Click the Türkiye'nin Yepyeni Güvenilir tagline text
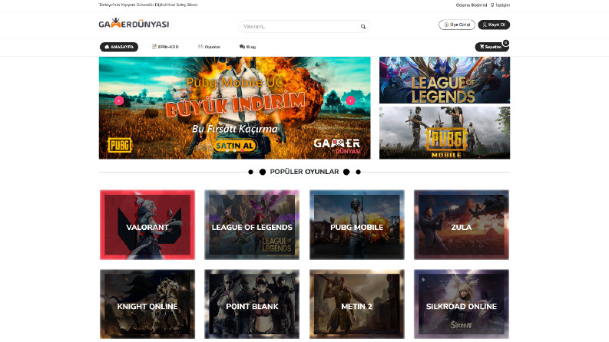Viewport: 609px width, 342px height. click(148, 5)
